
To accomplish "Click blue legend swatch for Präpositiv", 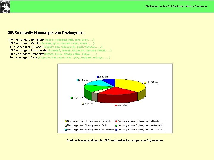I will tap(116, 130).
